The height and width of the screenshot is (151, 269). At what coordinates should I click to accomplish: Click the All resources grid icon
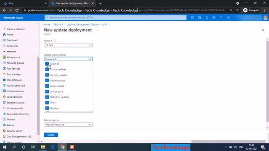[4, 57]
